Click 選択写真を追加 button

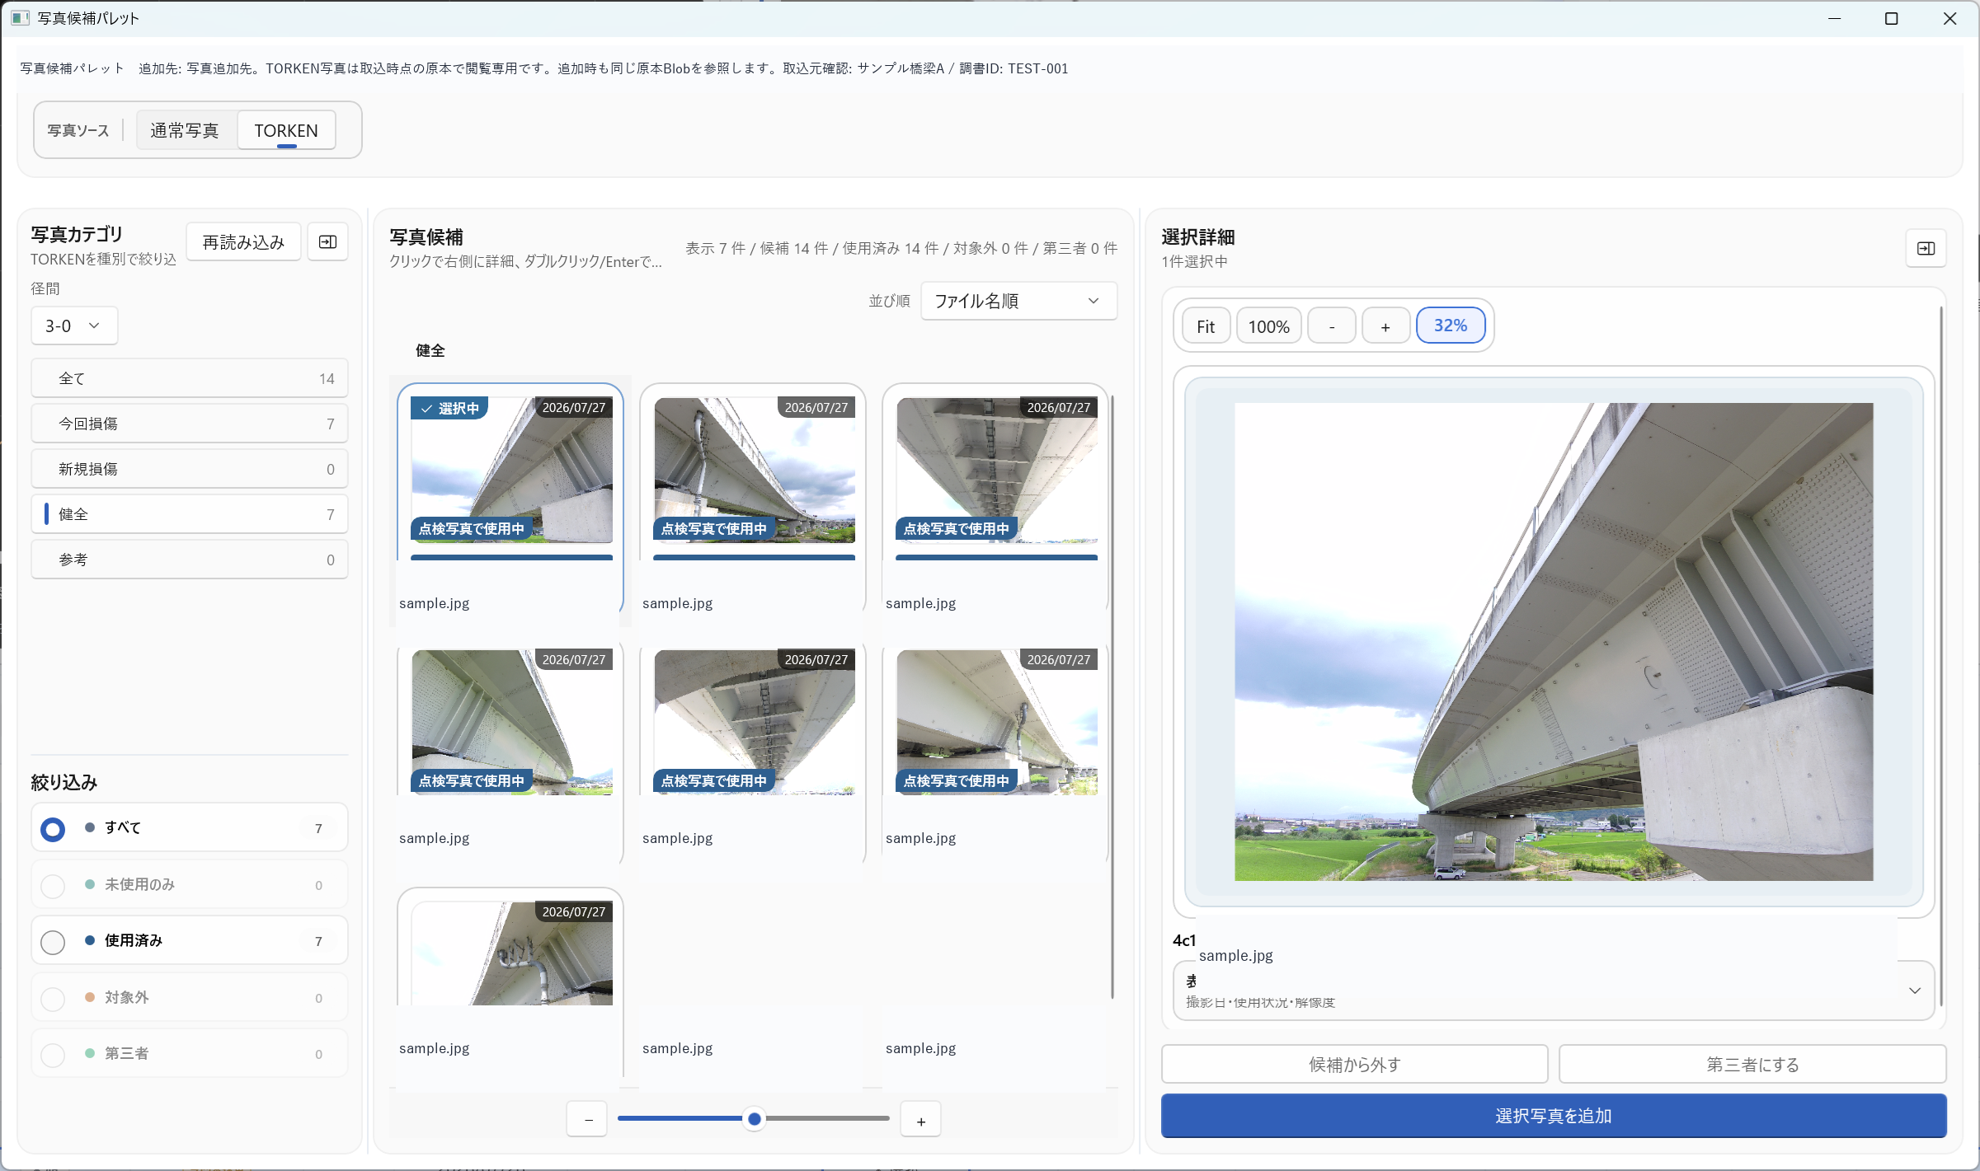[1554, 1116]
